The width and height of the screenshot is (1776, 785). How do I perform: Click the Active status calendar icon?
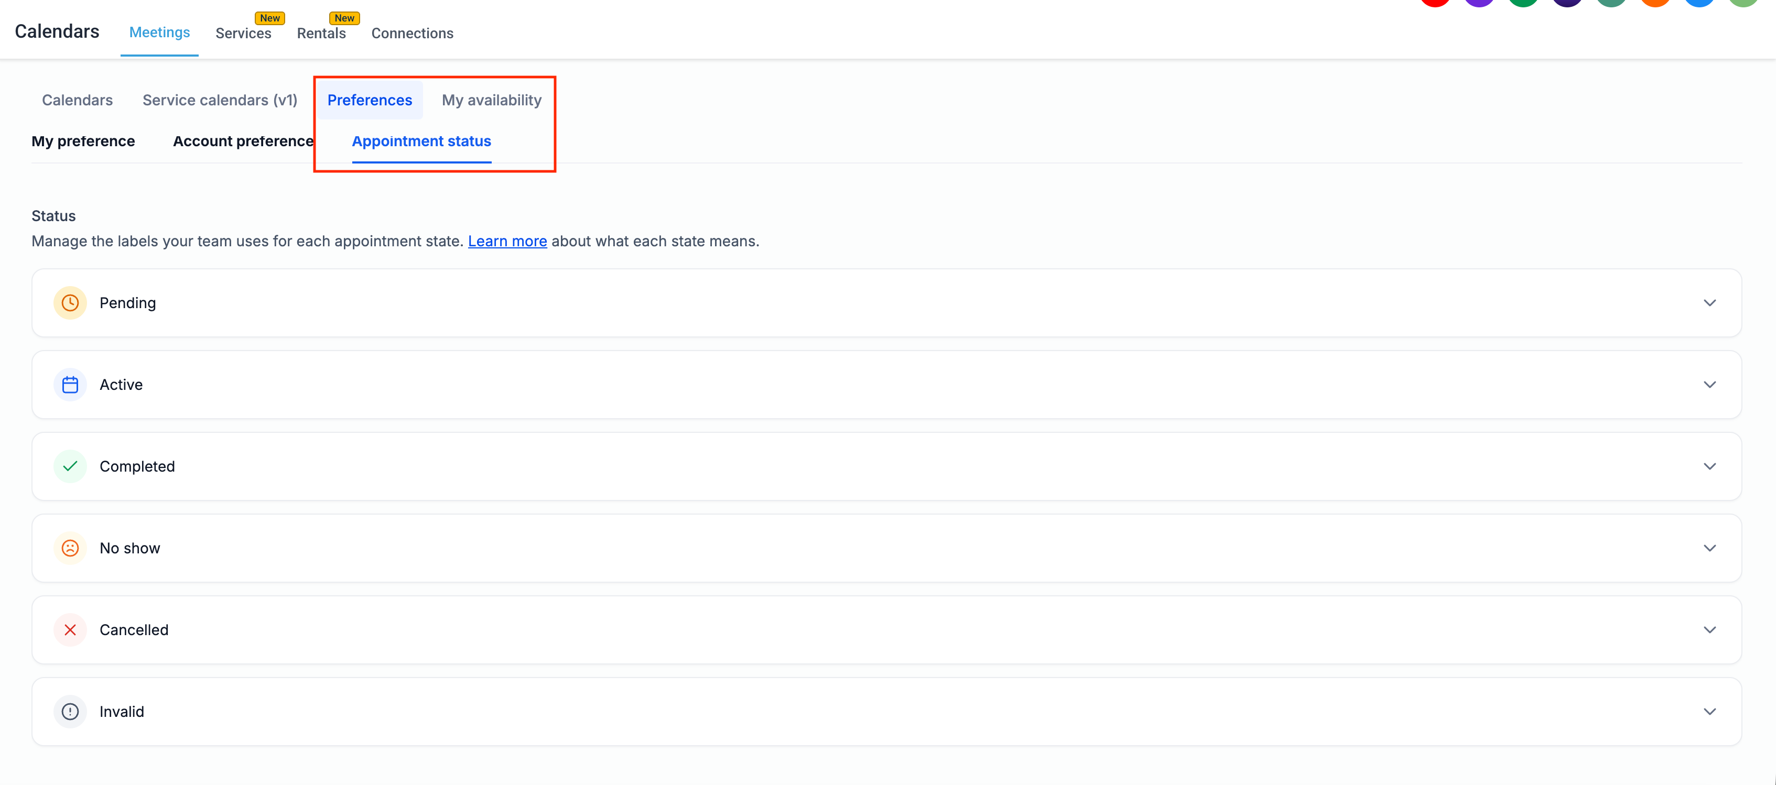[x=70, y=385]
